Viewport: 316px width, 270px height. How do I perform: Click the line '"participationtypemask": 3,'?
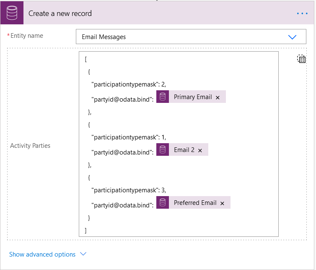129,190
